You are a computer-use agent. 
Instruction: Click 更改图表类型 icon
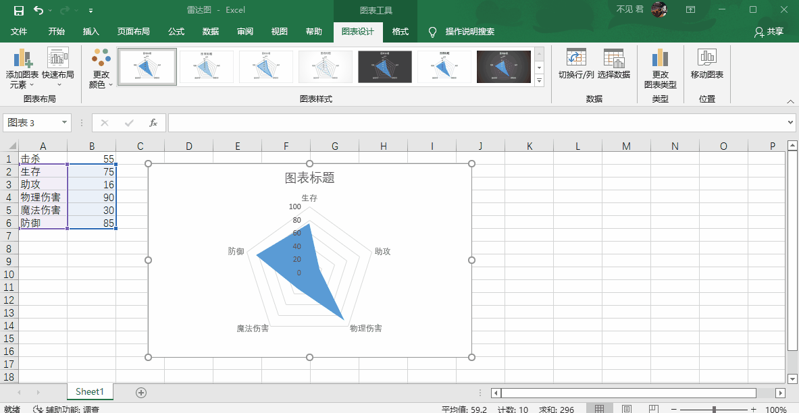pos(661,69)
